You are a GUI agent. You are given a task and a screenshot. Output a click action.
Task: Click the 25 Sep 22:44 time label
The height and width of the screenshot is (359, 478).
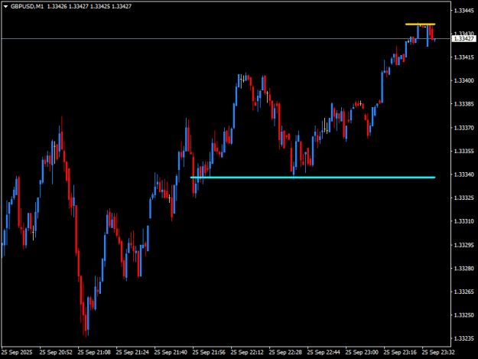[x=324, y=352]
